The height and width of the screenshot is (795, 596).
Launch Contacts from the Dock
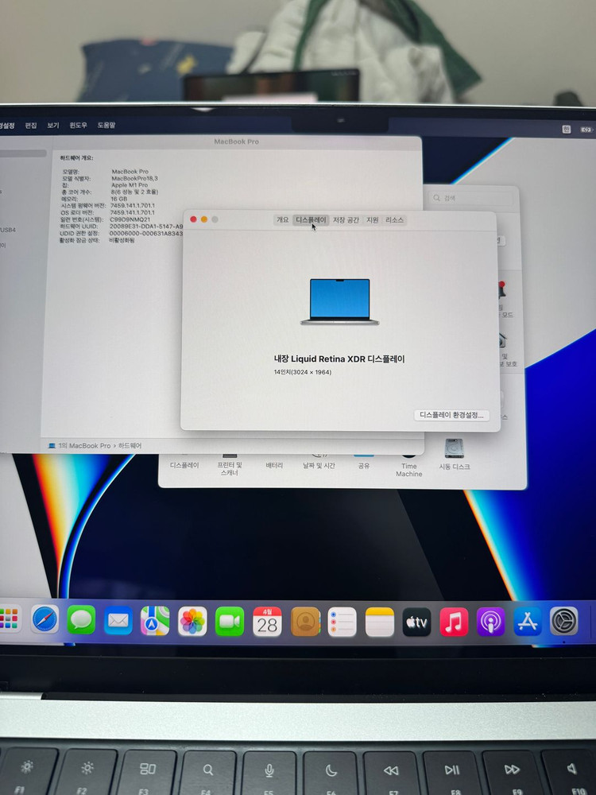pyautogui.click(x=305, y=622)
